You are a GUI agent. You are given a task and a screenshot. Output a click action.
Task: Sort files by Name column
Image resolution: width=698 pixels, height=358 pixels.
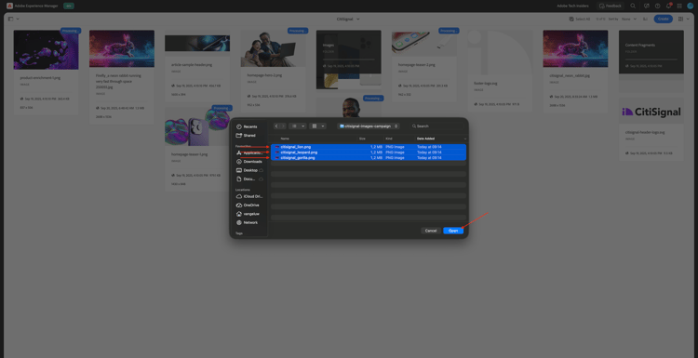(285, 139)
